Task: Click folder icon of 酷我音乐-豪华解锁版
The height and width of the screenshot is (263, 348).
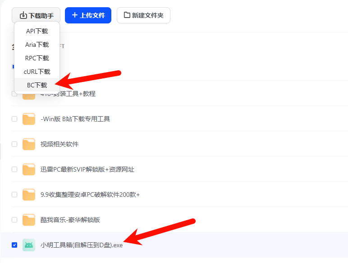Action: (x=29, y=220)
